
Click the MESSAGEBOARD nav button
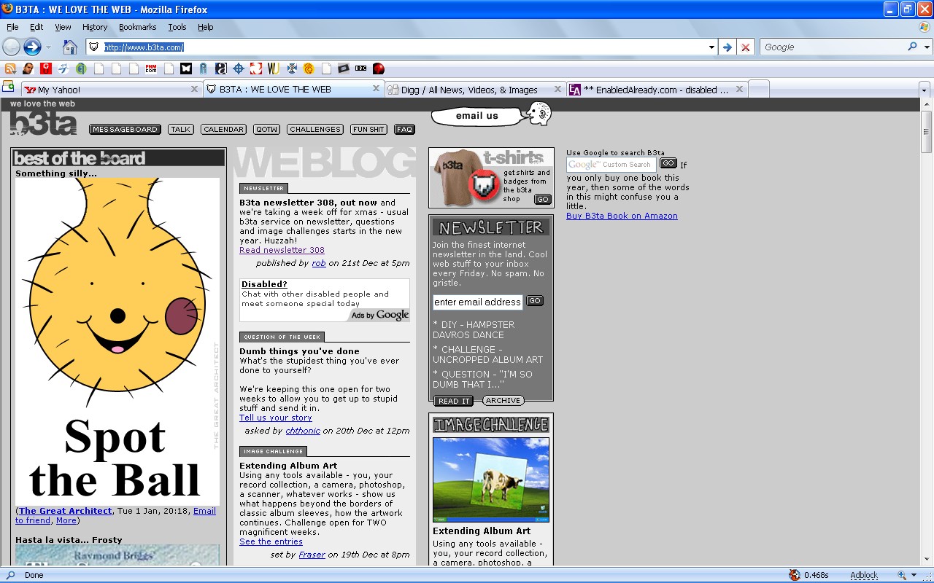[x=125, y=130]
